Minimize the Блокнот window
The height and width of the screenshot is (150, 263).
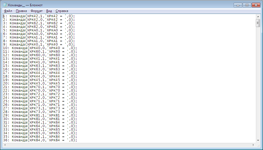238,5
